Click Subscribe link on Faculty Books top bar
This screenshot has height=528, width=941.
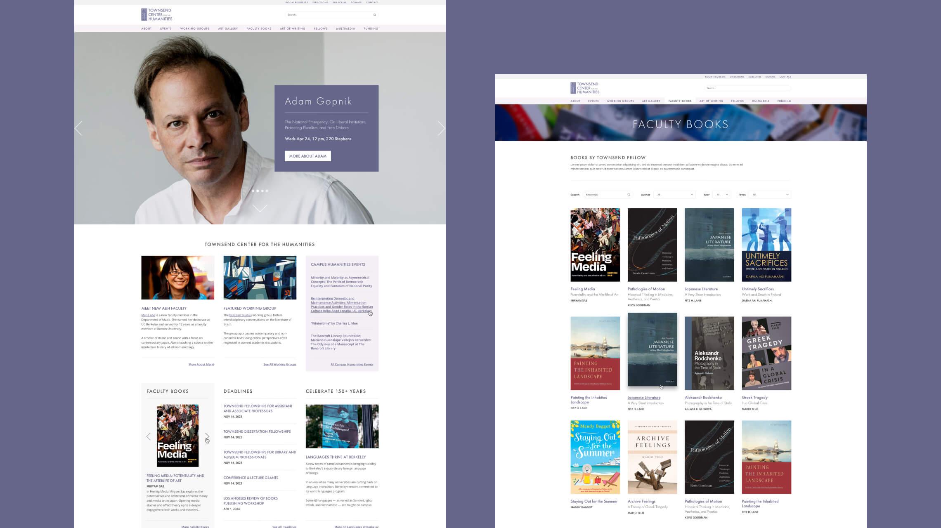coord(755,77)
